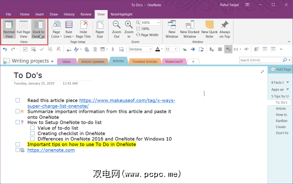This screenshot has height=184, width=293.
Task: Click the to-do tag with gear icon
Action: click(x=33, y=49)
